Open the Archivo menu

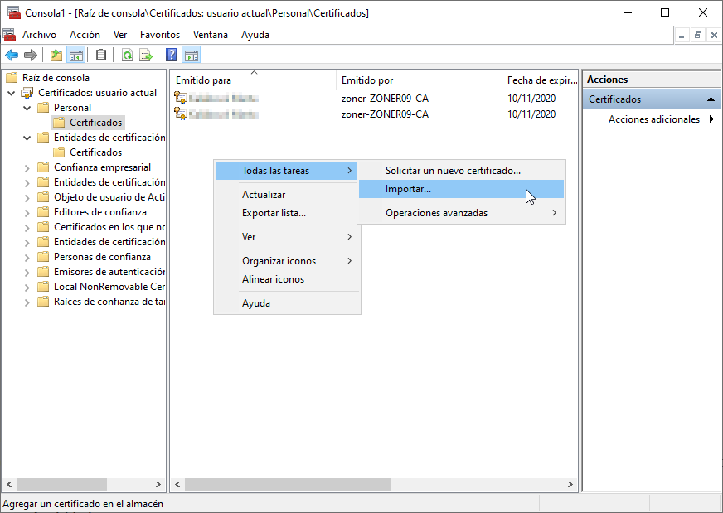(39, 35)
